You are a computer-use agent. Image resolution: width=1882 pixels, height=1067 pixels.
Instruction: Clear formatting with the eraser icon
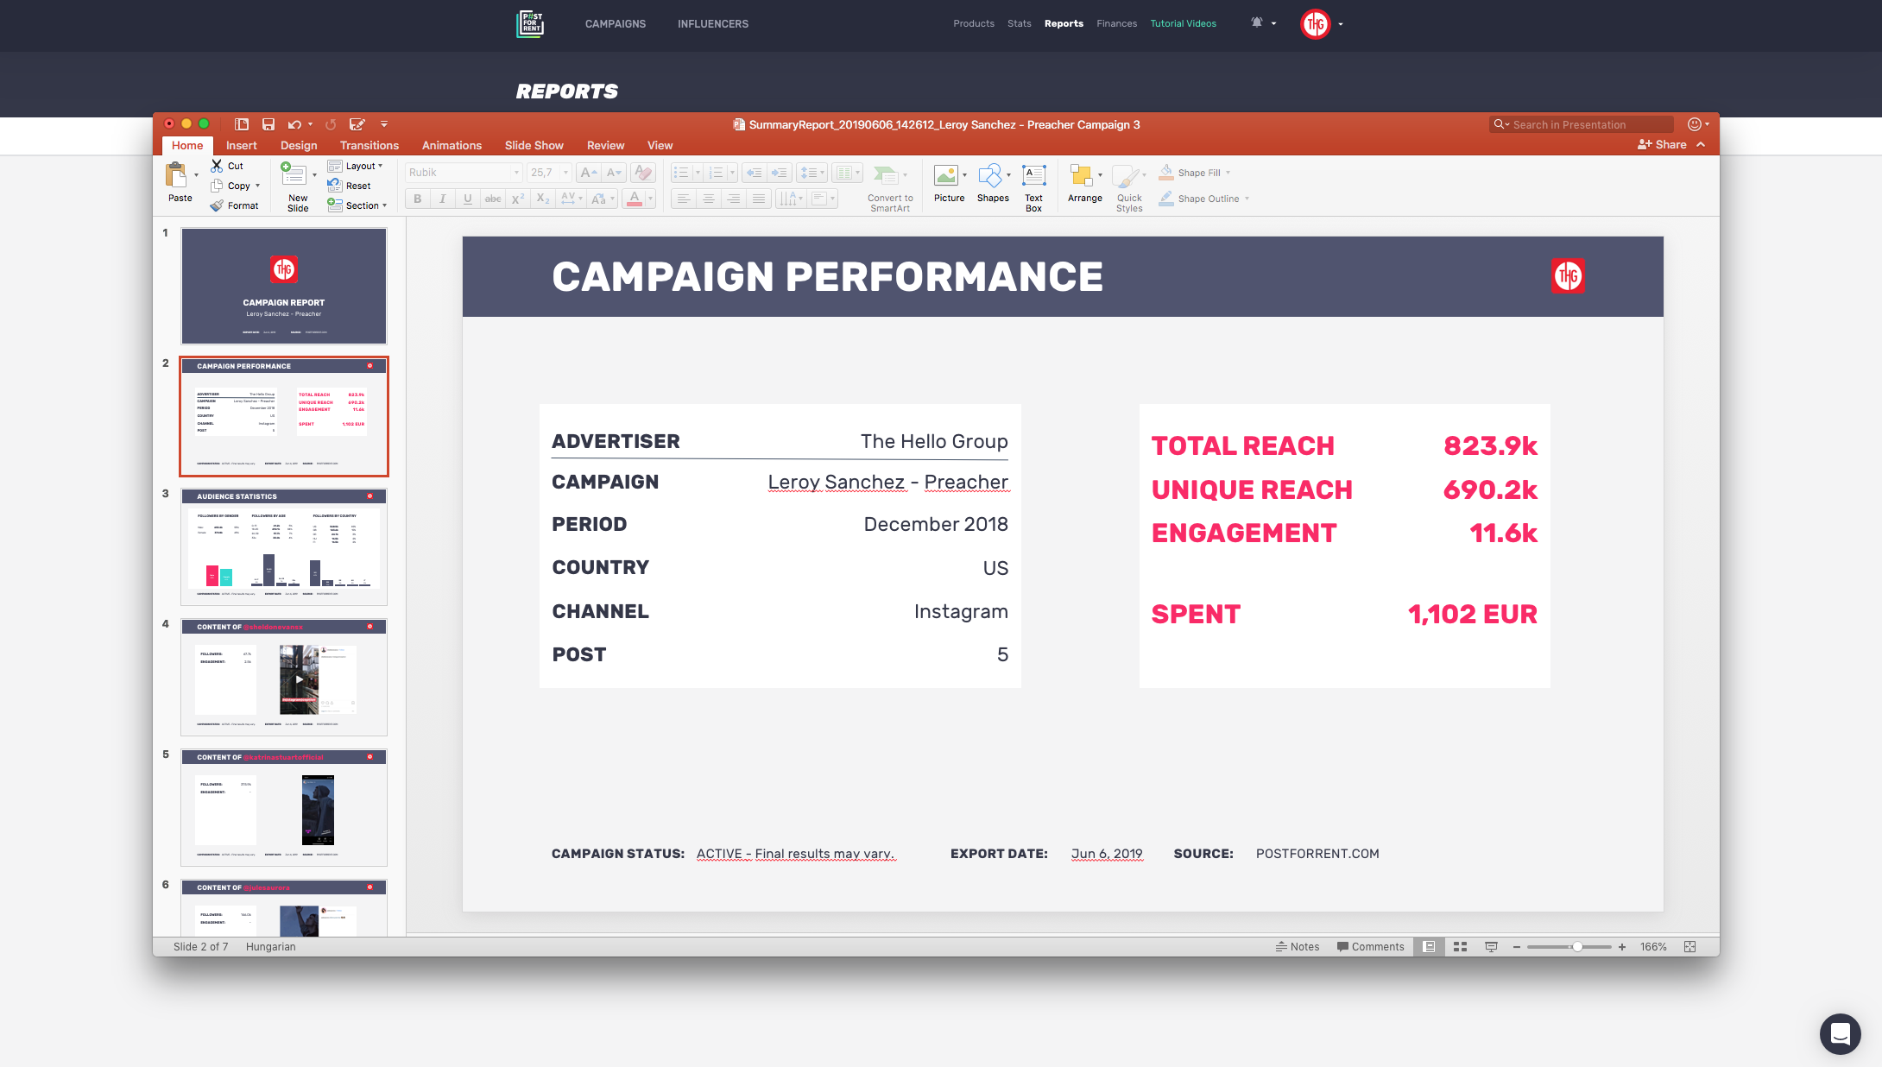pos(643,173)
